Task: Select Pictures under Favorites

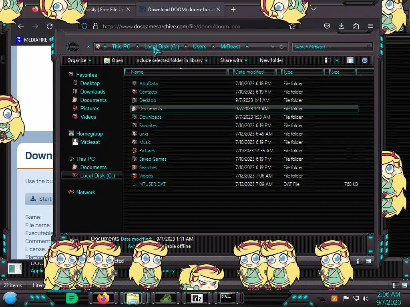Action: click(90, 108)
